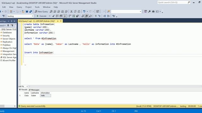
Task: Cut the selection with the scissors icon
Action: coord(71,12)
